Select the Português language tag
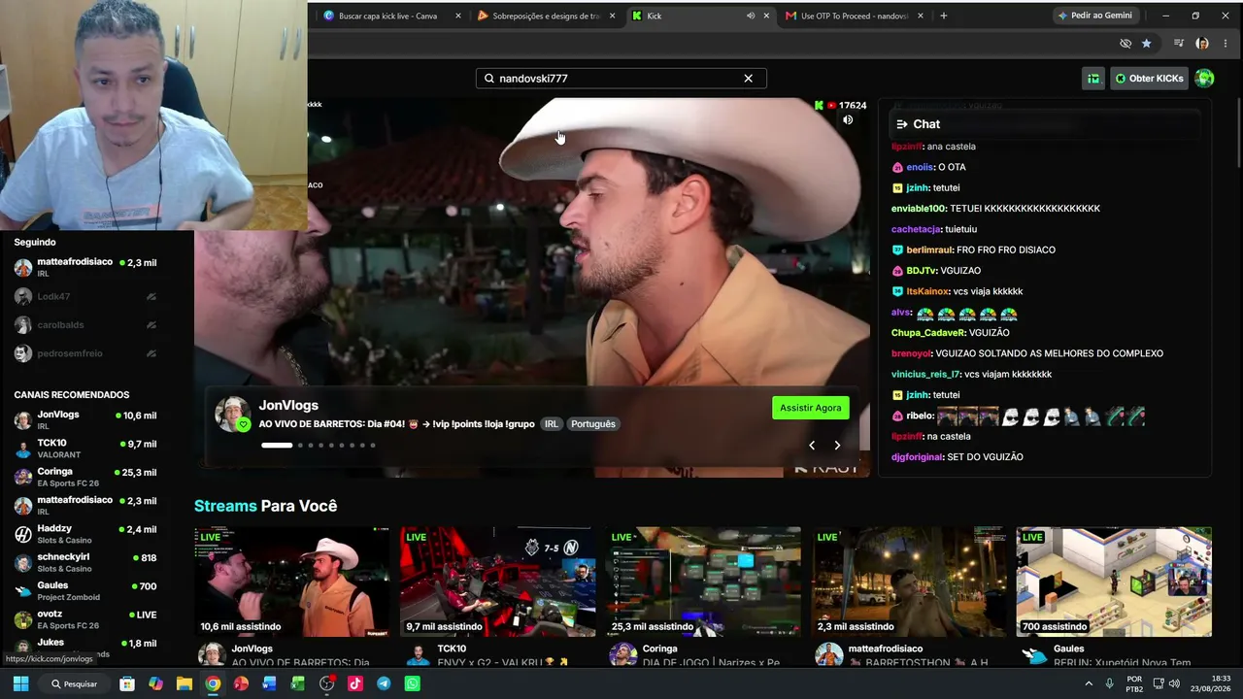 tap(593, 424)
